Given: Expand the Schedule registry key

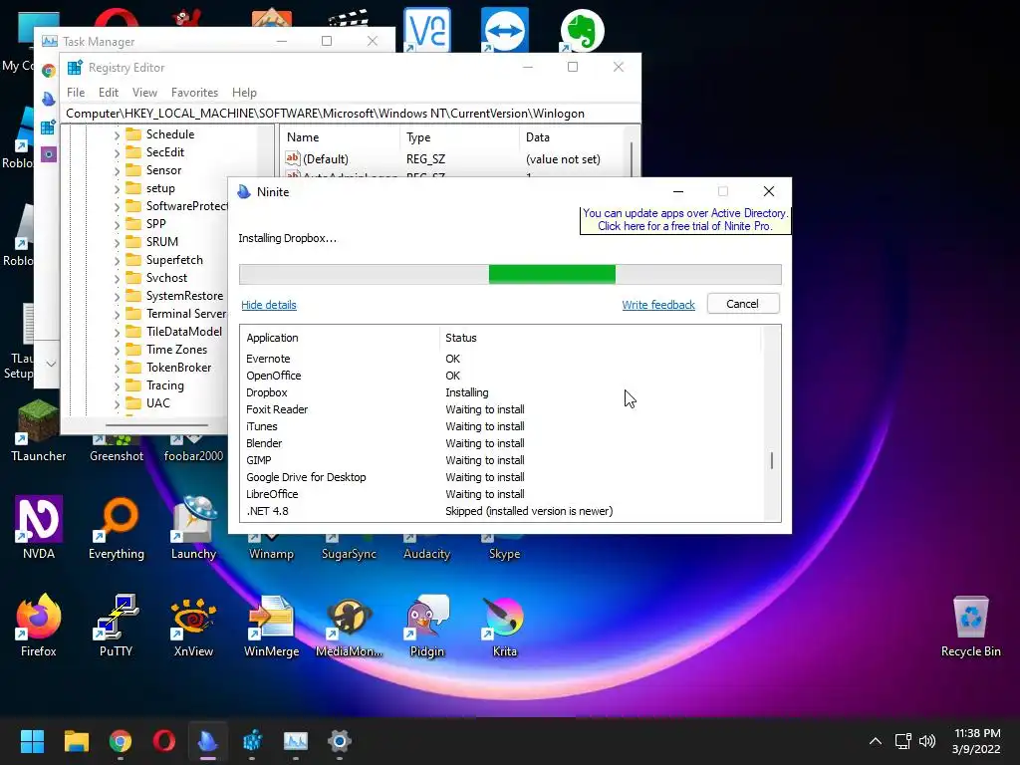Looking at the screenshot, I should (x=118, y=134).
